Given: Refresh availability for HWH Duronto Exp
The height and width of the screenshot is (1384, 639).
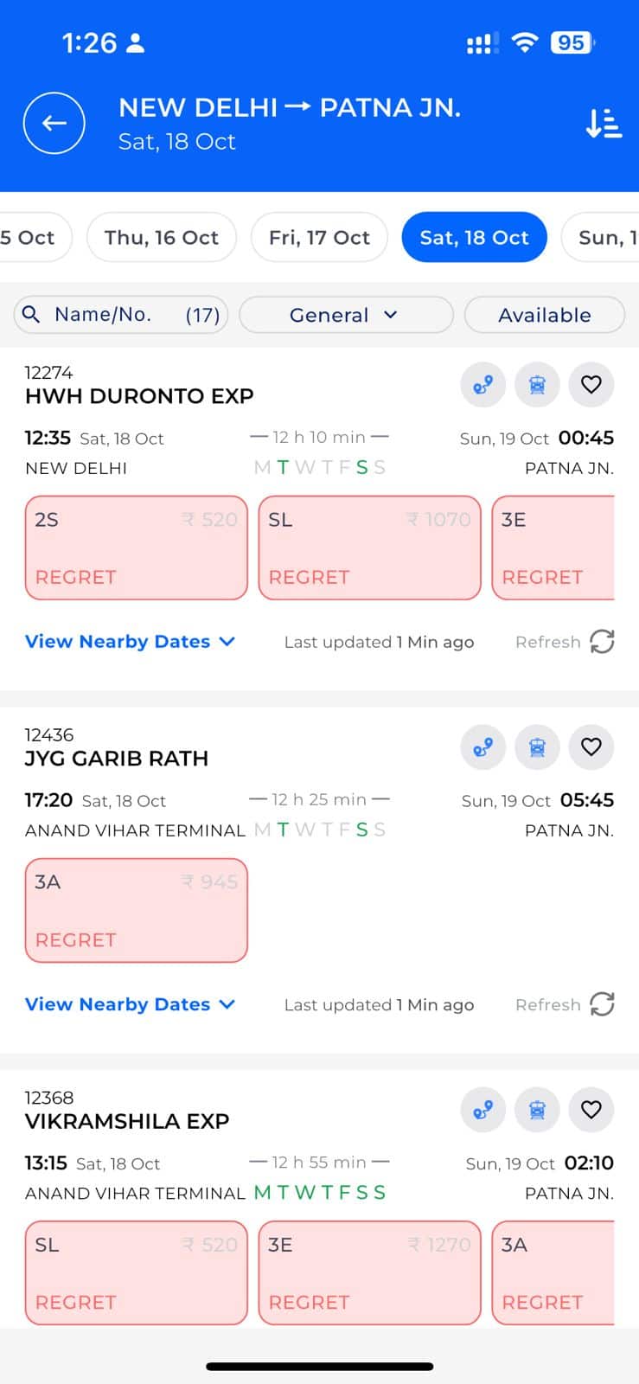Looking at the screenshot, I should click(x=601, y=642).
